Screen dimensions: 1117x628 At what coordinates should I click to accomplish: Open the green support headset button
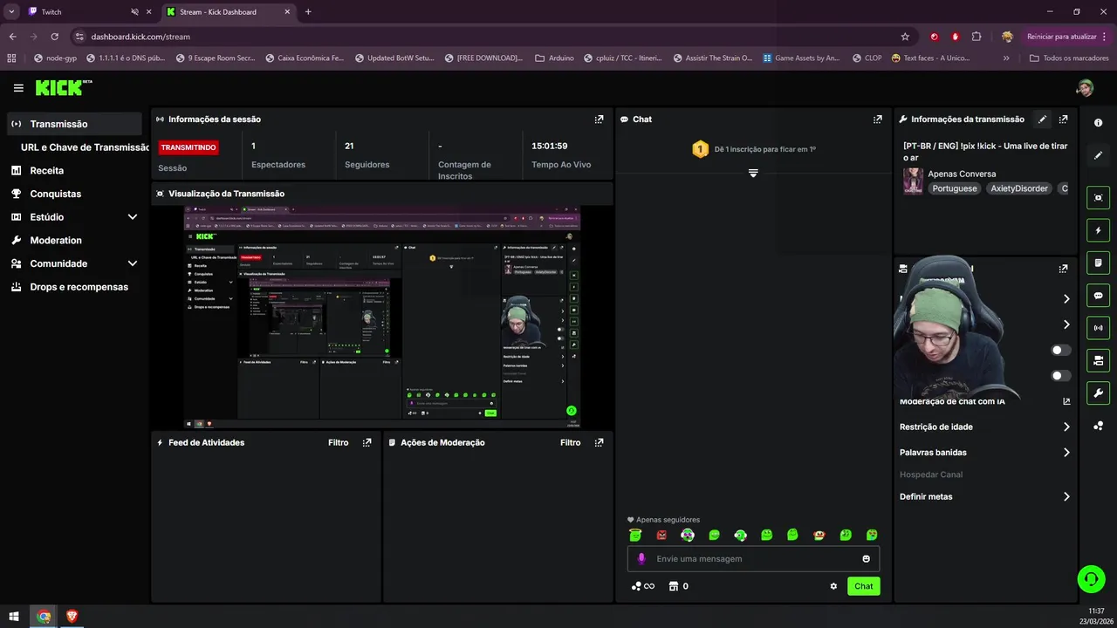1091,578
